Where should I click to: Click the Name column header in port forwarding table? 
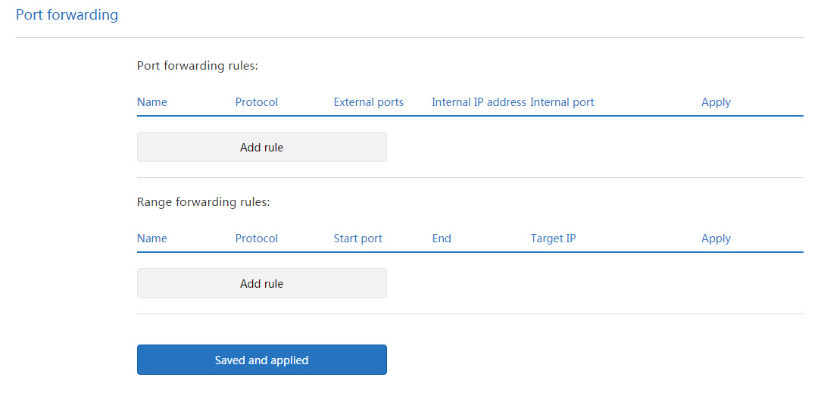[x=152, y=102]
